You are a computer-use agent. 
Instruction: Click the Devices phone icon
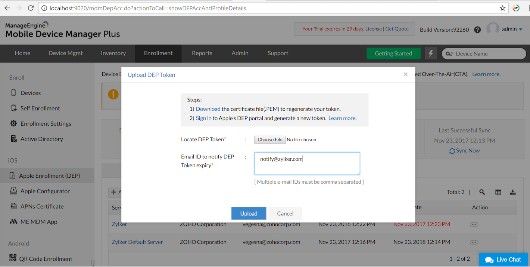(x=13, y=93)
